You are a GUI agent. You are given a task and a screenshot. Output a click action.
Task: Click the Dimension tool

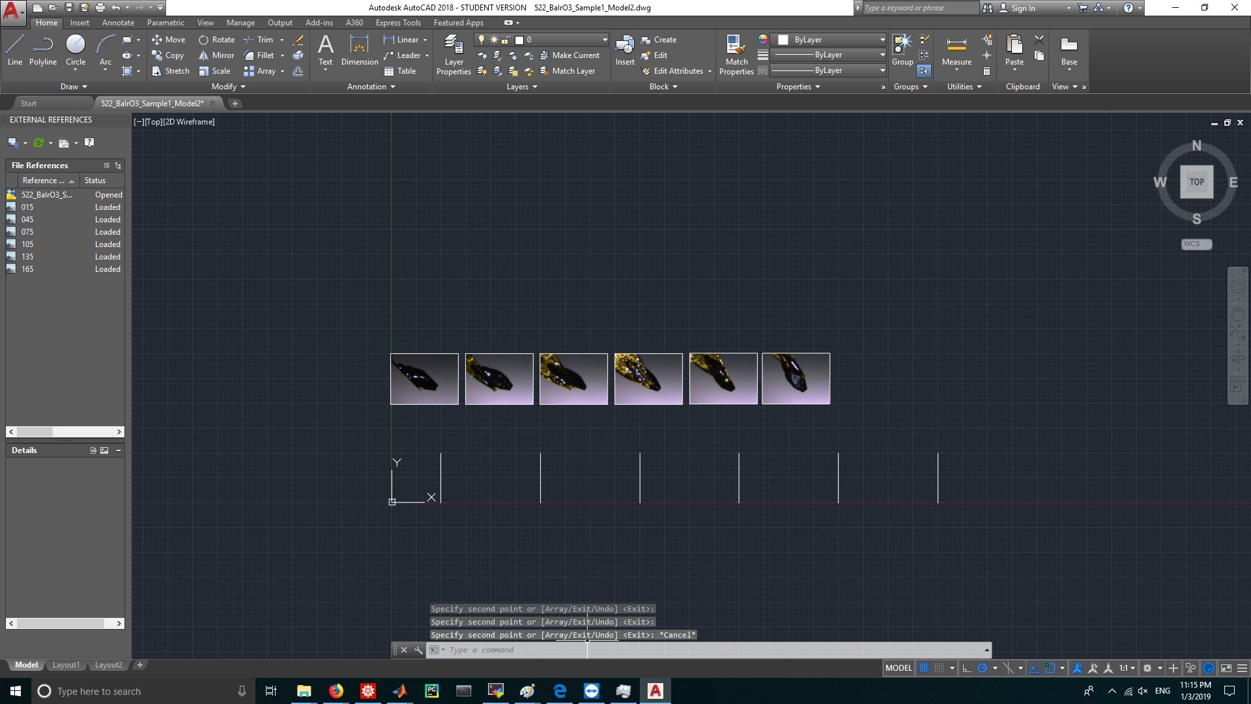click(x=360, y=51)
